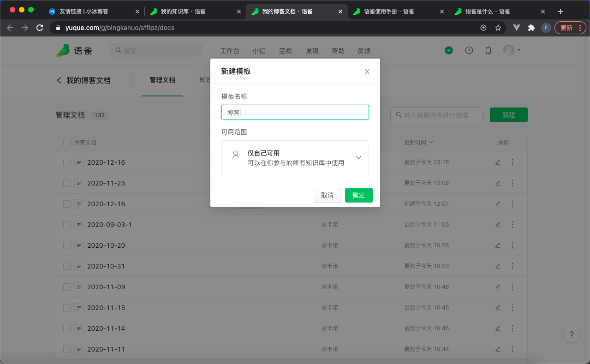Open more options for 2020-11-11 row

point(513,349)
